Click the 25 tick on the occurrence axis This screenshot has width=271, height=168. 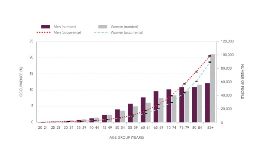pyautogui.click(x=31, y=42)
